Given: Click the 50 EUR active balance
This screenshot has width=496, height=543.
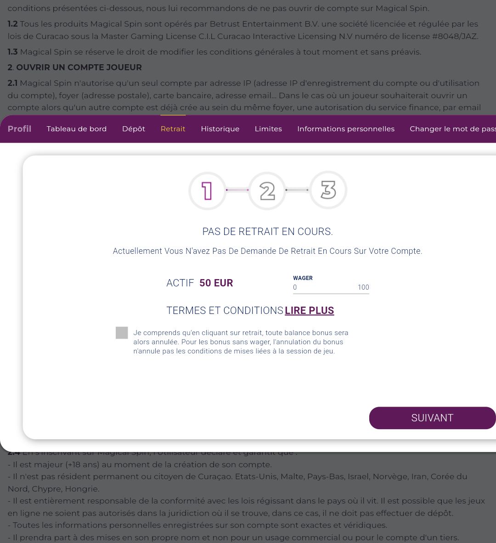Looking at the screenshot, I should 216,283.
